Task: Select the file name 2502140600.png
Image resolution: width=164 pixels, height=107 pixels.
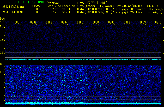Action: [13, 7]
